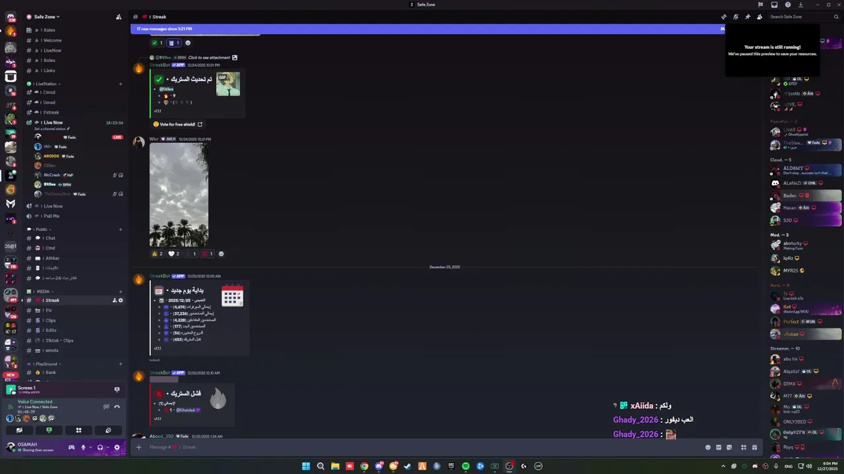Stop streaming Screen 1
This screenshot has height=474, width=844.
[x=117, y=389]
